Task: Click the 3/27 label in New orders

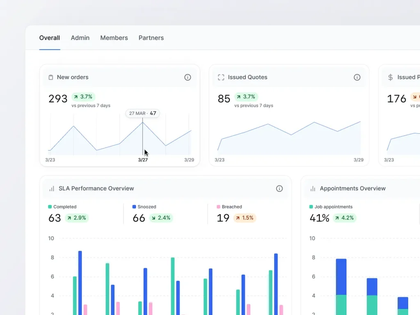Action: click(x=143, y=160)
